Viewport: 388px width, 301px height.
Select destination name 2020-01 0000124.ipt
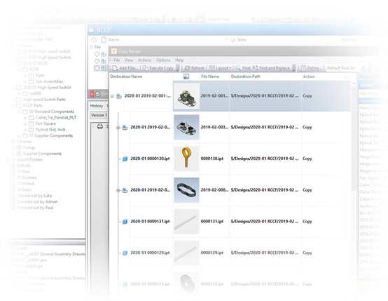[x=150, y=284]
